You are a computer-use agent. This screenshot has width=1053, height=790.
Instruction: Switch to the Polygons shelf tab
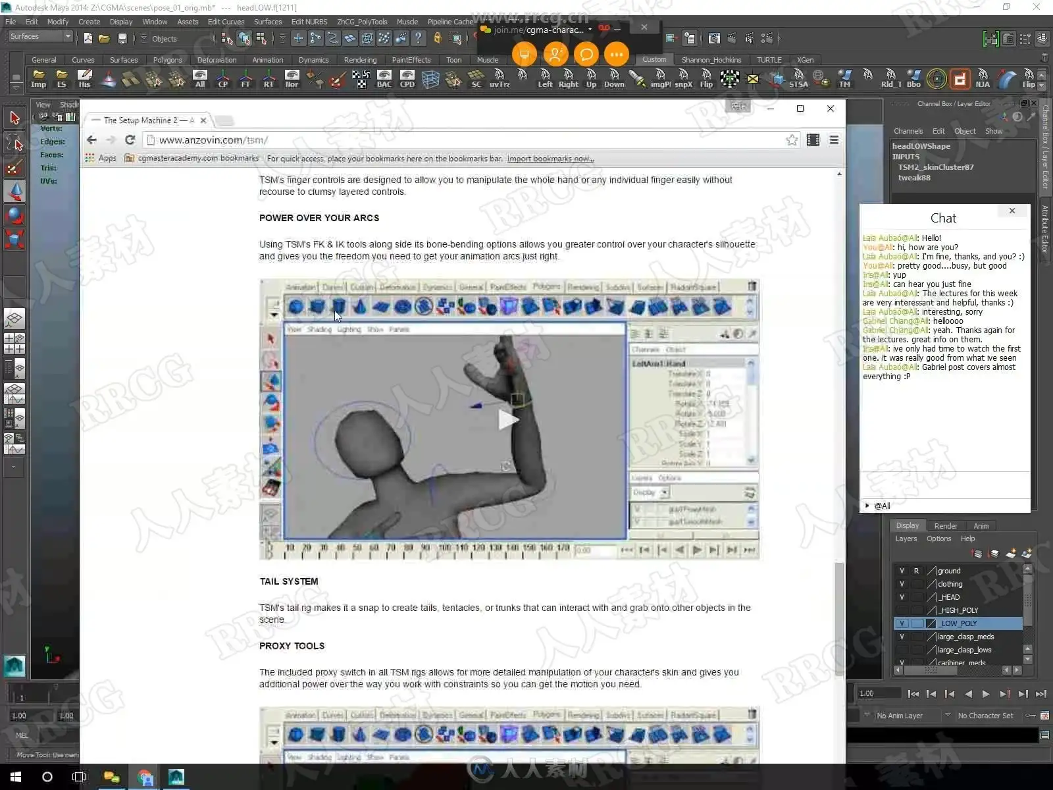pyautogui.click(x=167, y=60)
